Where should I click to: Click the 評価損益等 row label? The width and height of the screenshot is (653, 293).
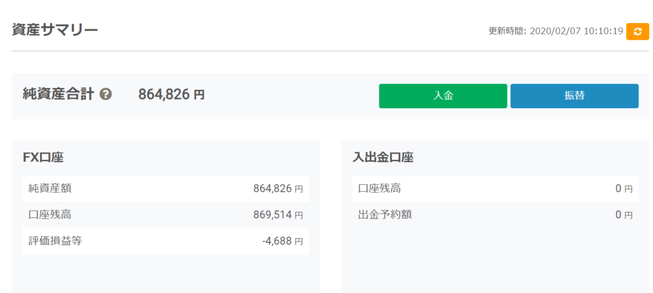pyautogui.click(x=55, y=241)
